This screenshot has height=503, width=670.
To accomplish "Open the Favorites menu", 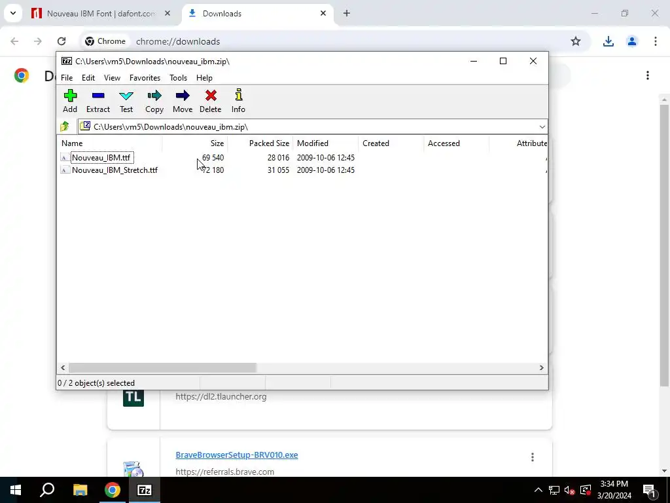I will coord(145,78).
